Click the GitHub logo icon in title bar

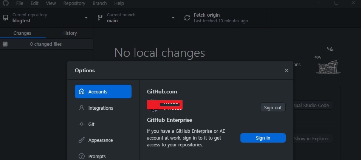click(6, 3)
